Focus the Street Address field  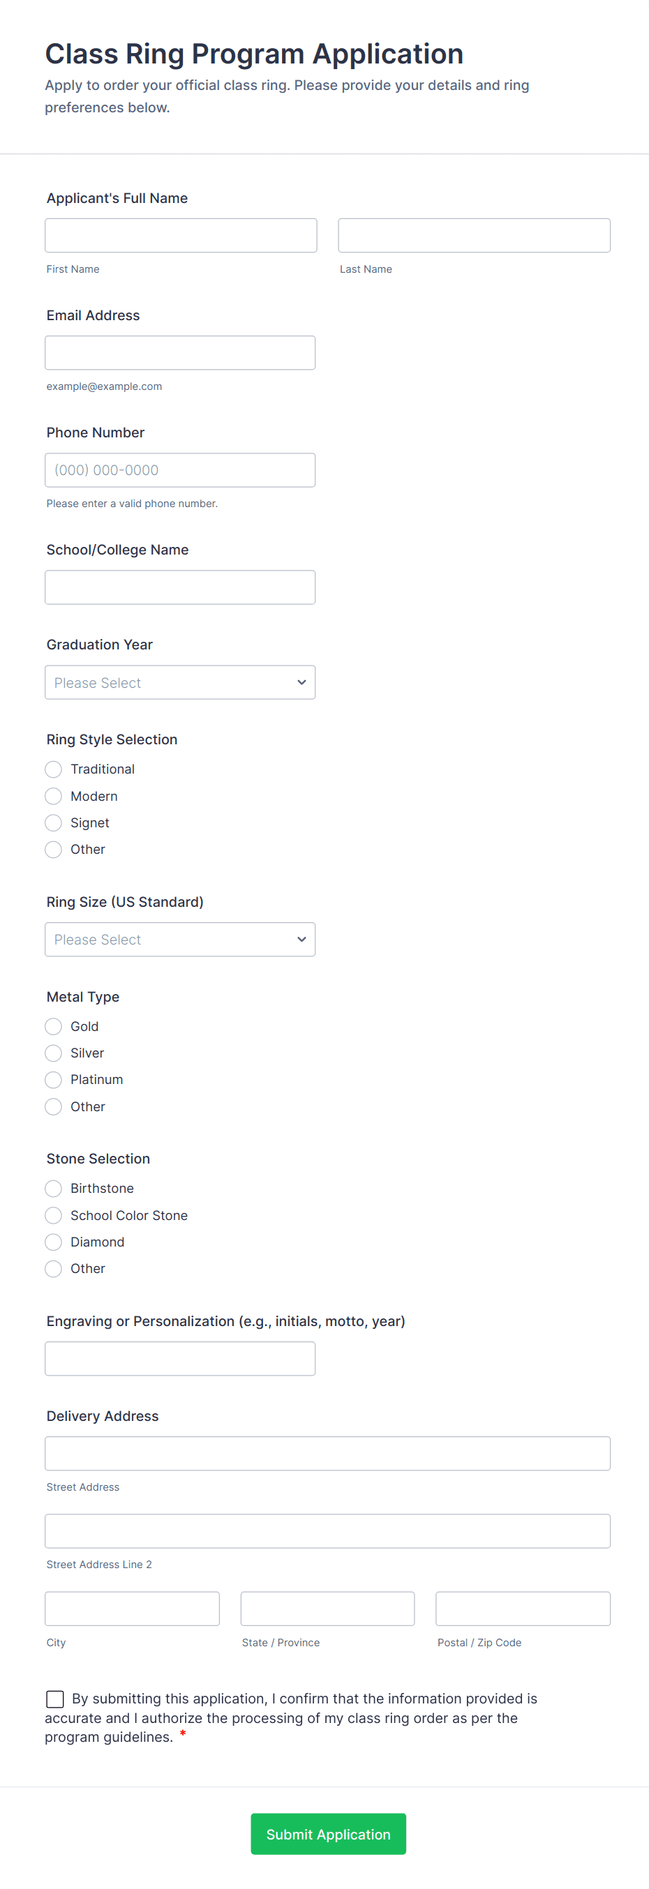(x=327, y=1454)
